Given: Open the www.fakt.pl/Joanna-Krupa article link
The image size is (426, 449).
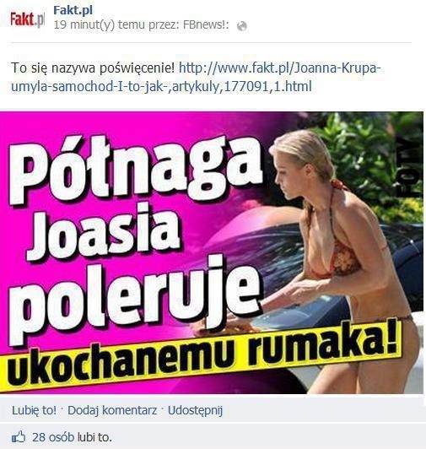Looking at the screenshot, I should coord(280,68).
